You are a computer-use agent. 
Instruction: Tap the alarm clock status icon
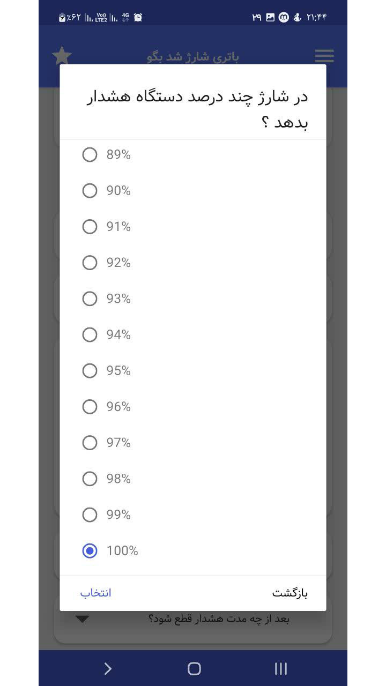pos(138,17)
